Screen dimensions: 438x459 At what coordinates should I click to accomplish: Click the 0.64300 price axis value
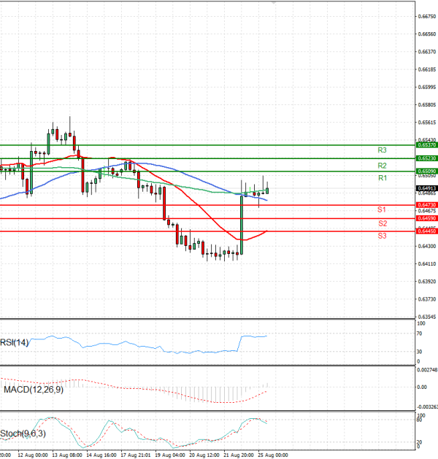click(x=427, y=246)
